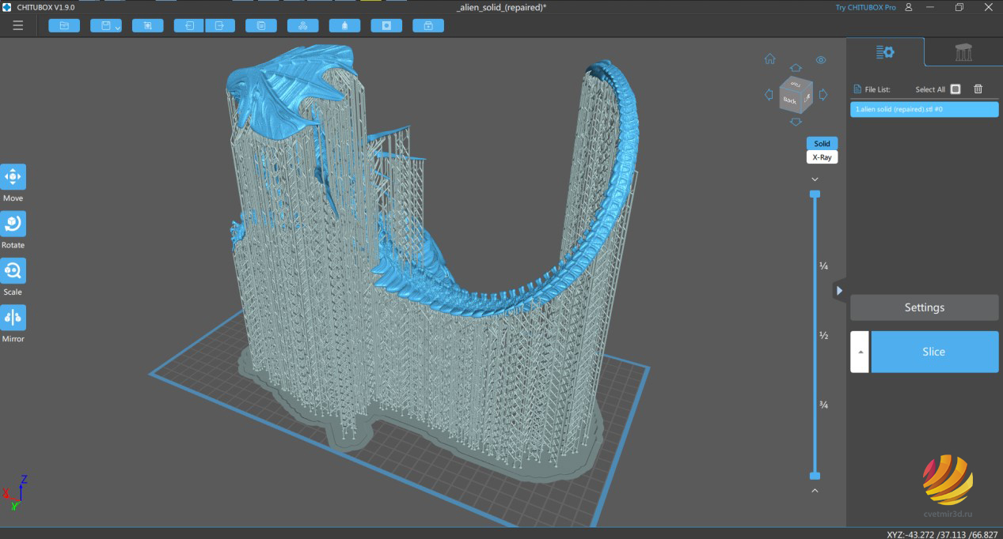Open the slice settings panel tab
The height and width of the screenshot is (539, 1003).
coord(885,52)
